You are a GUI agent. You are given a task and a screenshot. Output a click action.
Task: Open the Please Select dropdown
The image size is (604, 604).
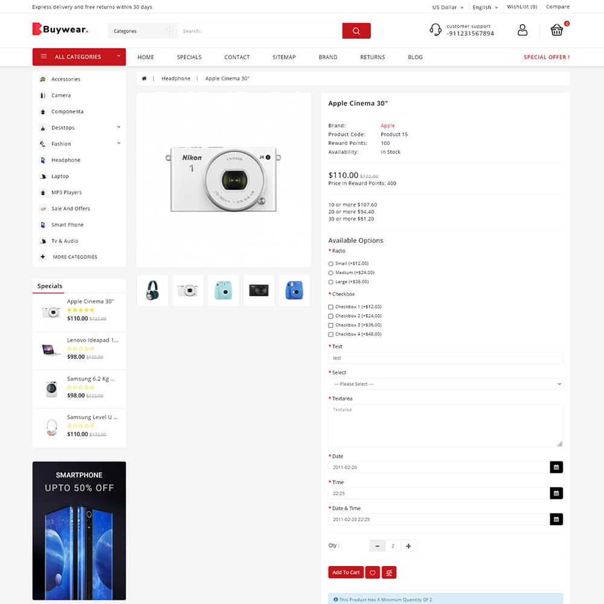(x=445, y=384)
